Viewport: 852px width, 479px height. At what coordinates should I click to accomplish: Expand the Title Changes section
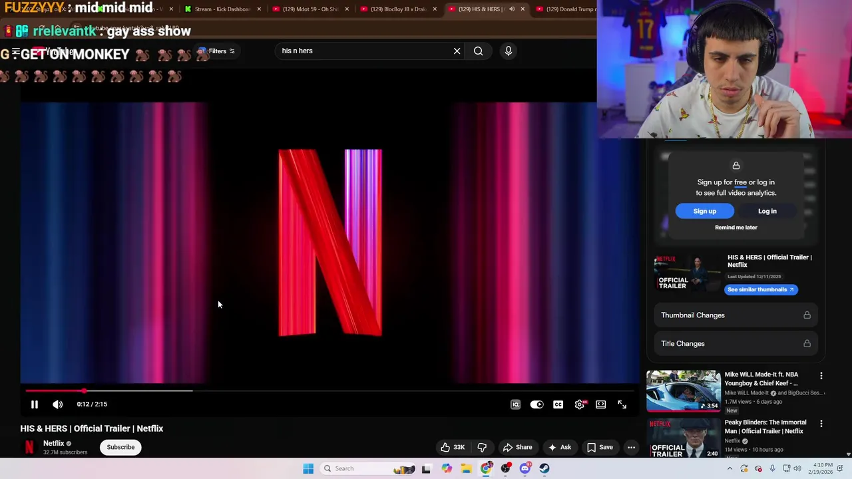coord(736,344)
